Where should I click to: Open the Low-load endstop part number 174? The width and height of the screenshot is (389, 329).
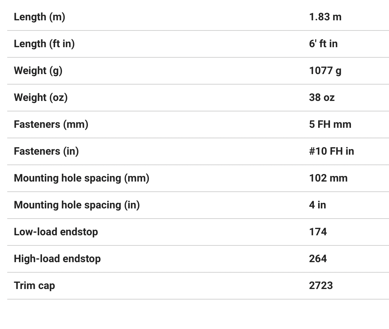coord(318,232)
